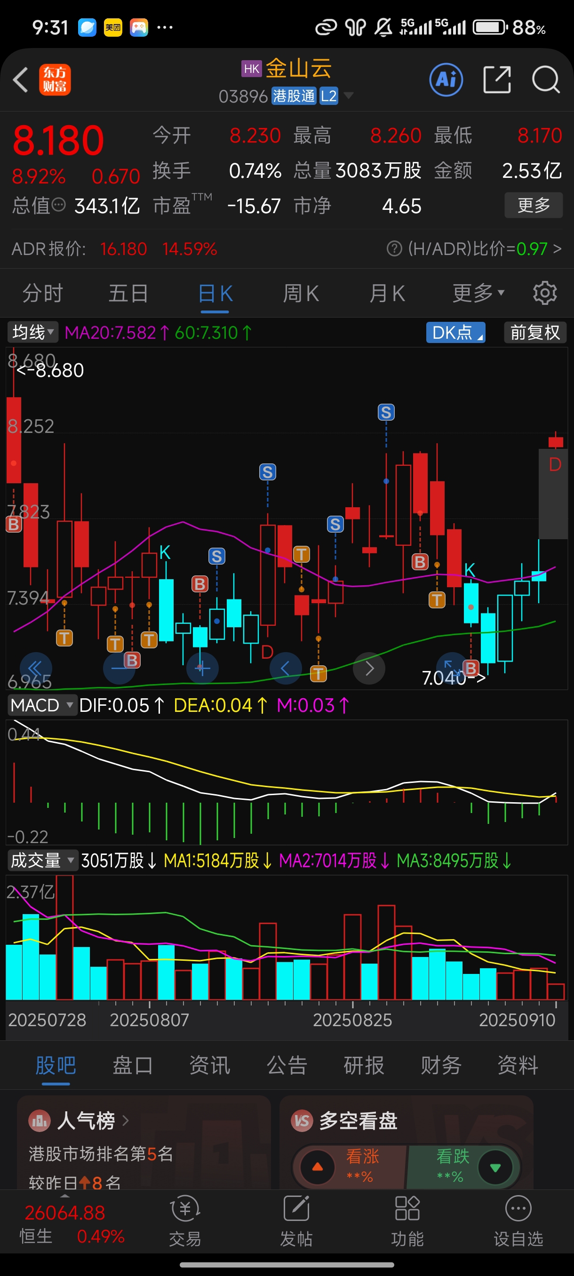Tap the current price 8.180
Screen dimensions: 574x1276
tap(58, 140)
